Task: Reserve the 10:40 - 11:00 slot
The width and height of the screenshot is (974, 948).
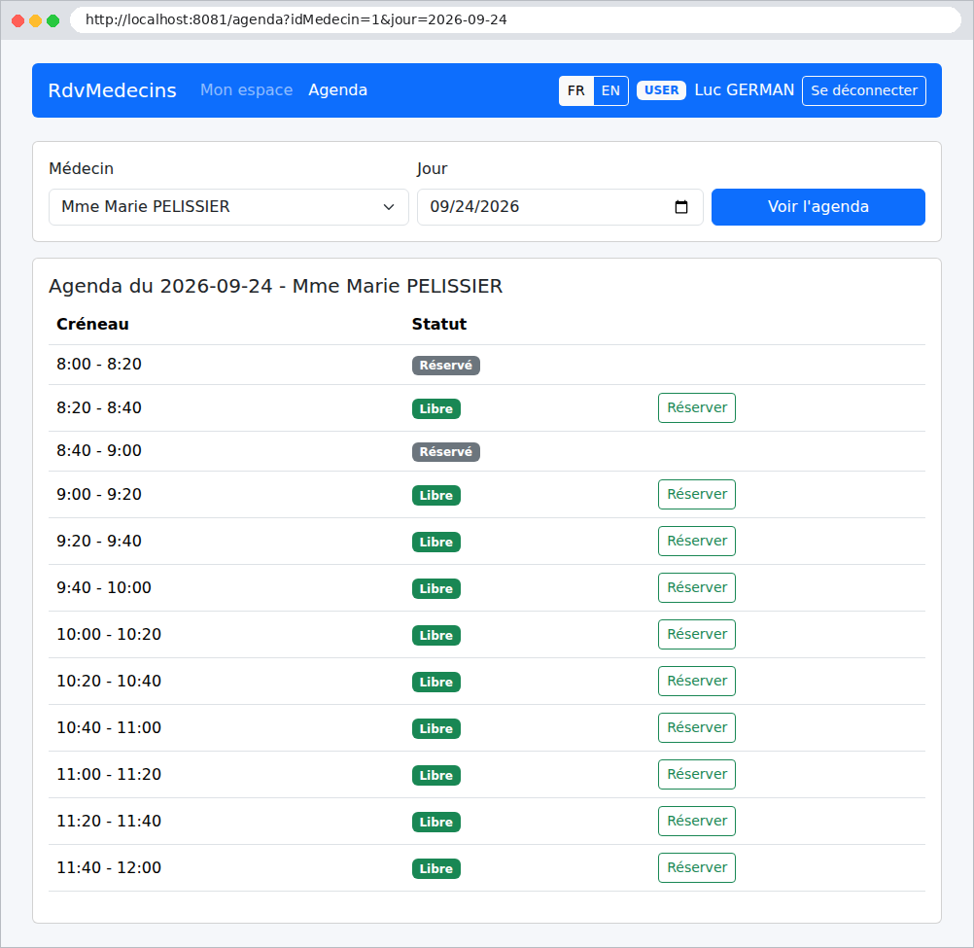Action: [697, 727]
